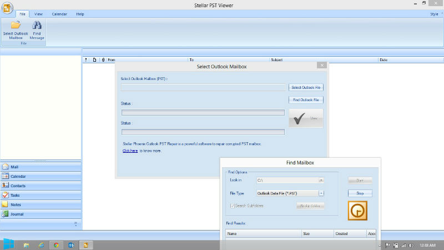Image resolution: width=444 pixels, height=250 pixels.
Task: Open Calendar pane in navigation
Action: pos(41,176)
